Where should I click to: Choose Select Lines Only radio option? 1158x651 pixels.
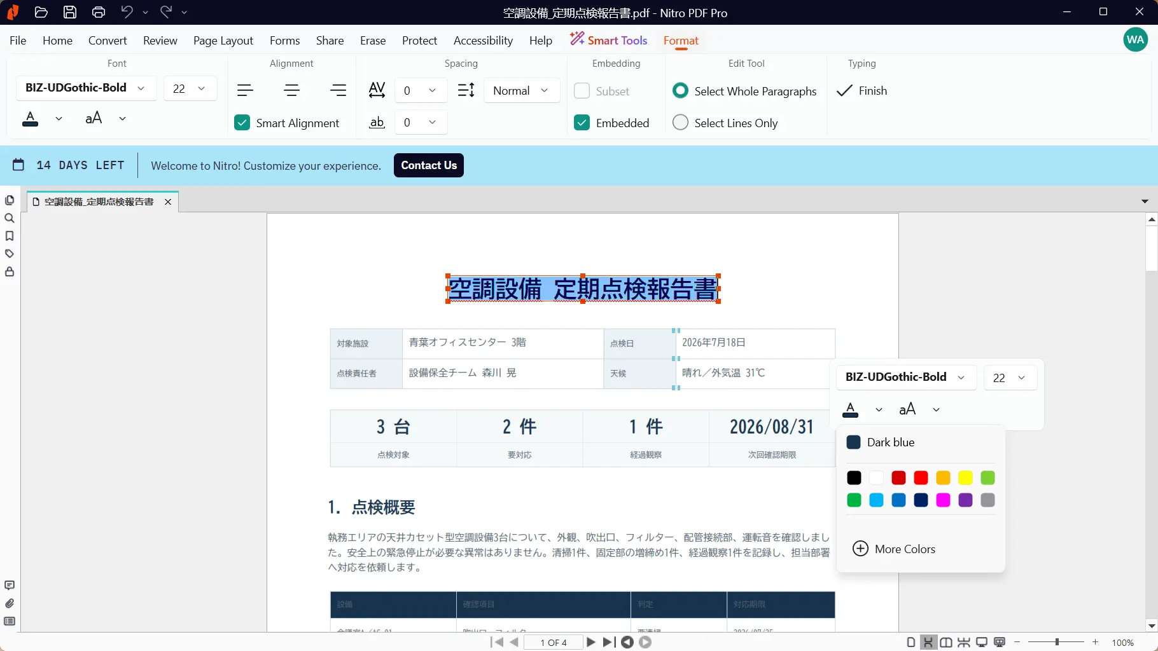(680, 122)
